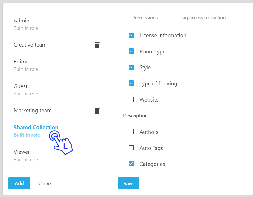
Task: Select the Admin role
Action: 22,21
